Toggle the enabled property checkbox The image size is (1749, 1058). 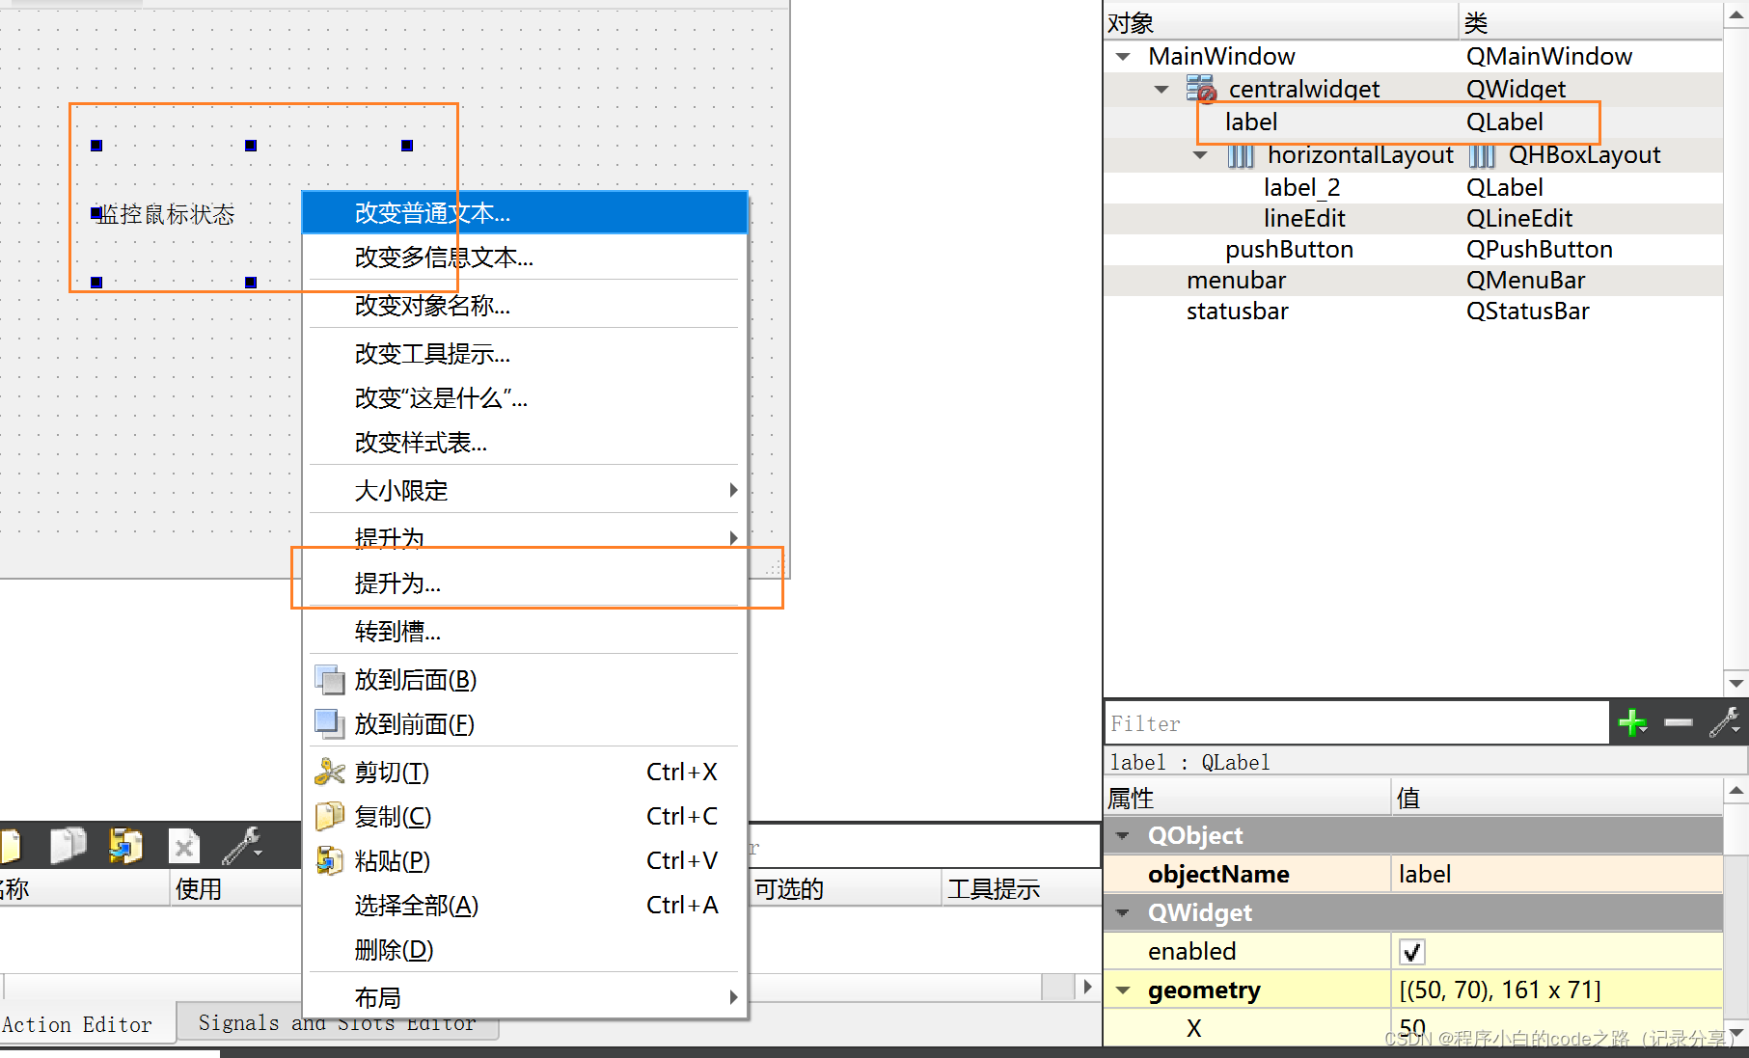coord(1411,952)
